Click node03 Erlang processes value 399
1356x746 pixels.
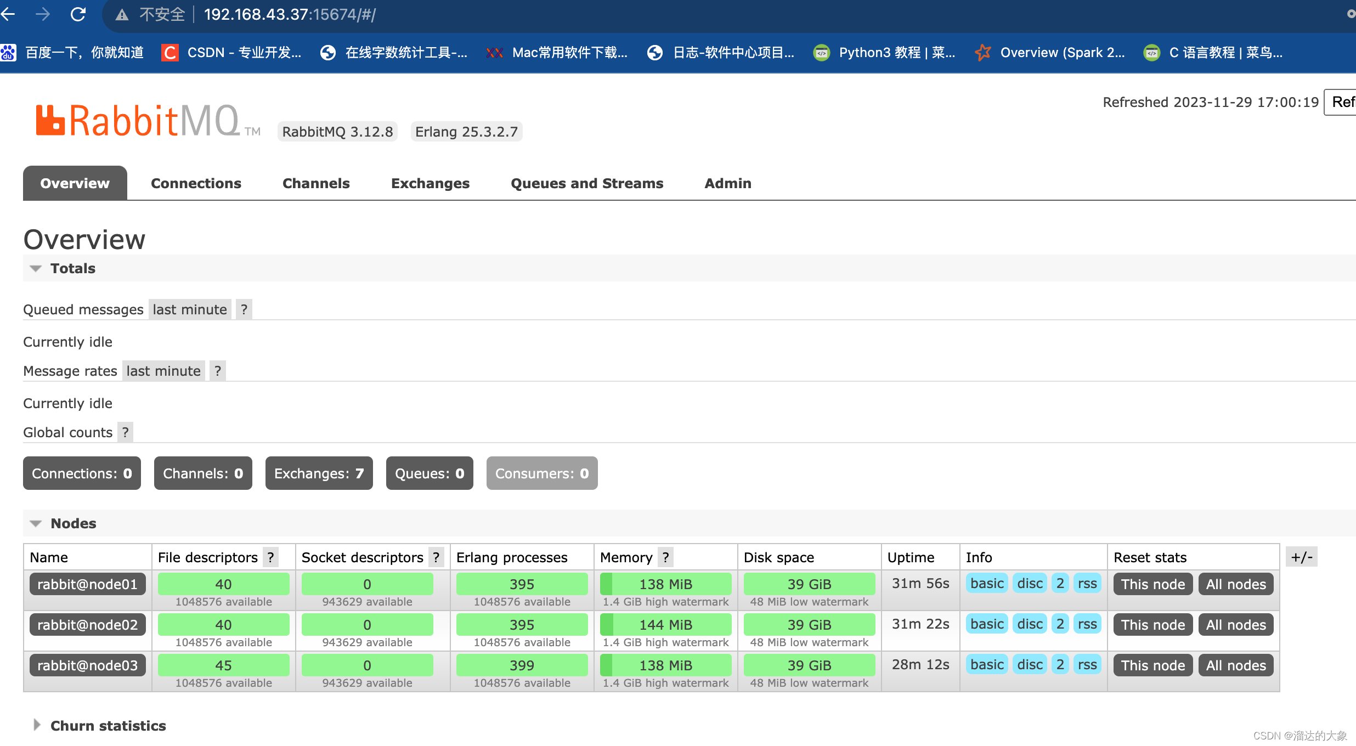(x=522, y=665)
